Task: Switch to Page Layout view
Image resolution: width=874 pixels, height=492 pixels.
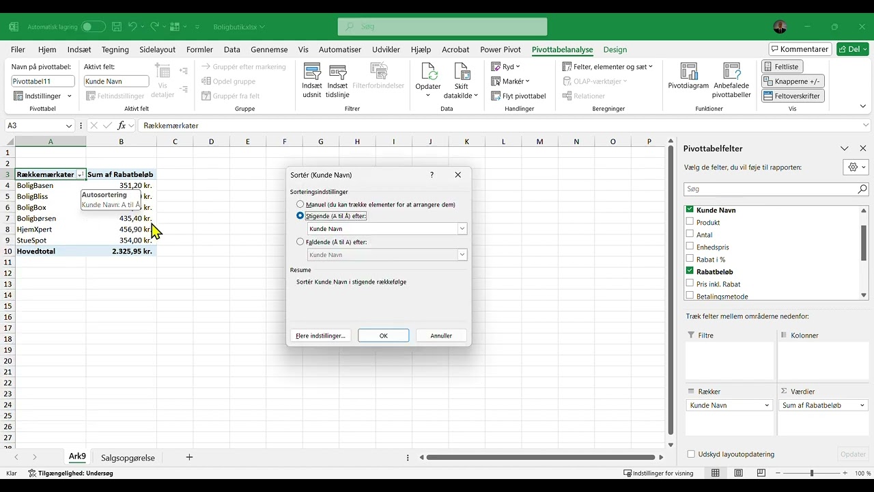Action: pyautogui.click(x=738, y=473)
